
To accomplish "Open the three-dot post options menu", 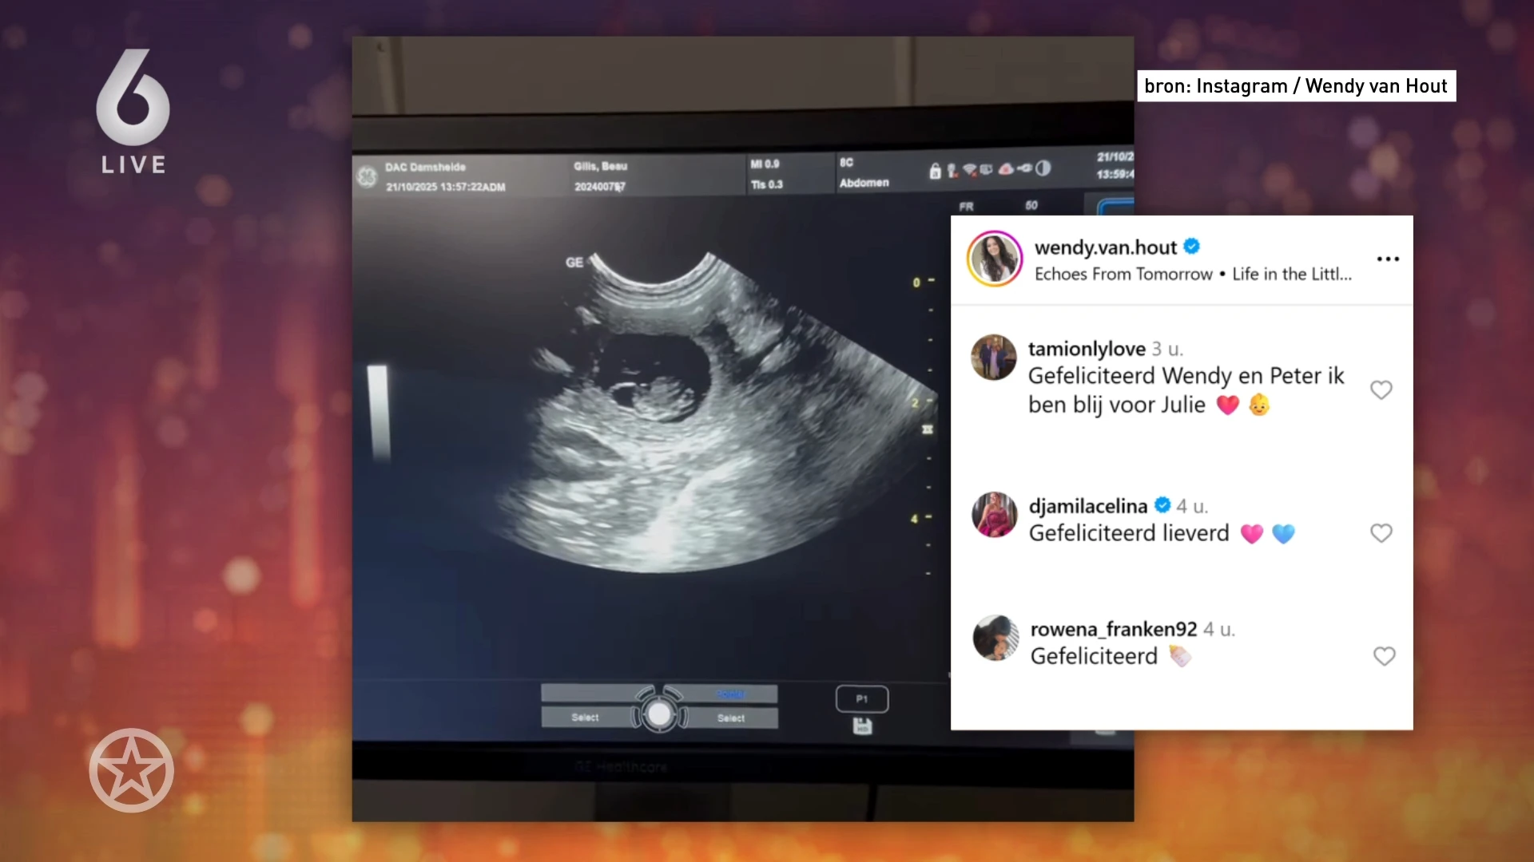I will coord(1388,259).
